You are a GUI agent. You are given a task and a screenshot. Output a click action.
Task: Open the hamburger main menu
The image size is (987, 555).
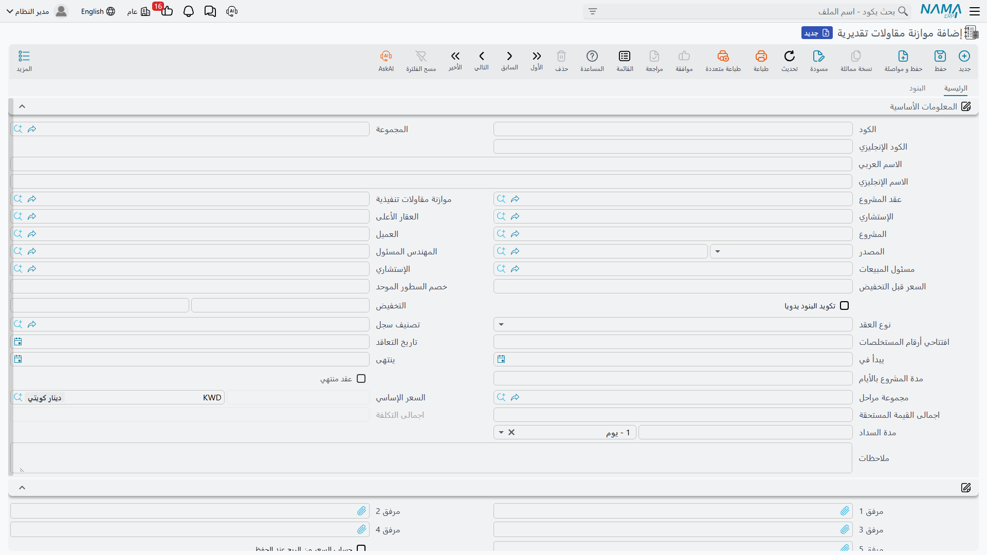(975, 11)
